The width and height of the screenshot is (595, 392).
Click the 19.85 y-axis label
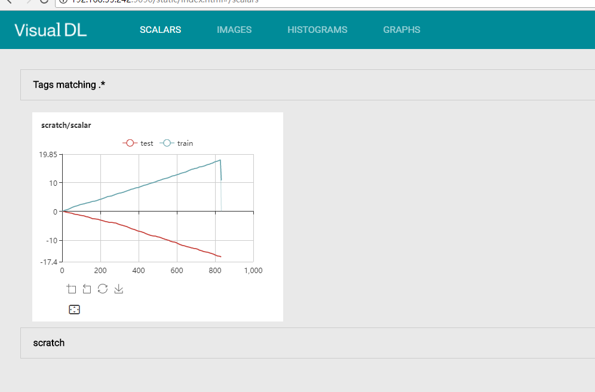[48, 154]
